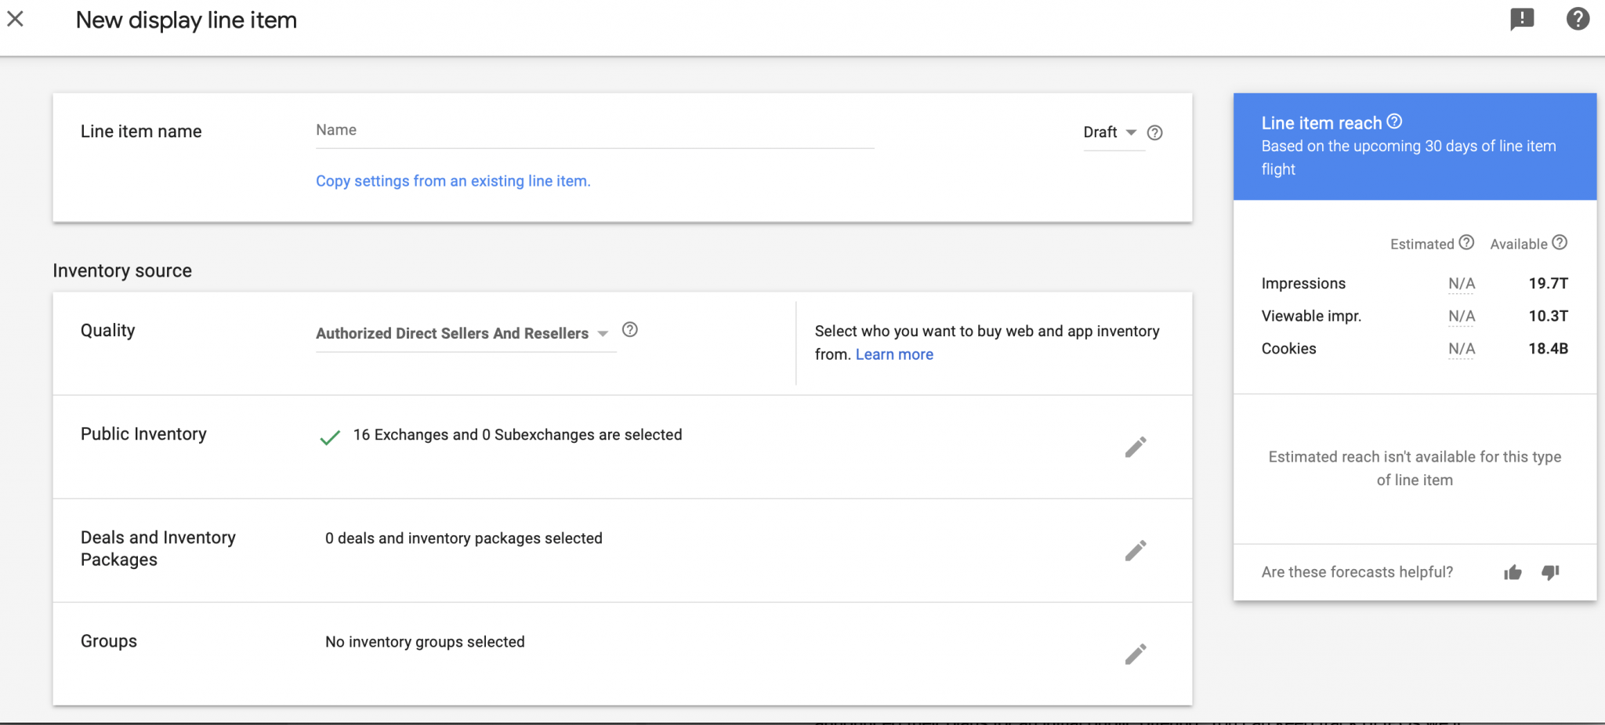Open the Available column help icon

1560,243
